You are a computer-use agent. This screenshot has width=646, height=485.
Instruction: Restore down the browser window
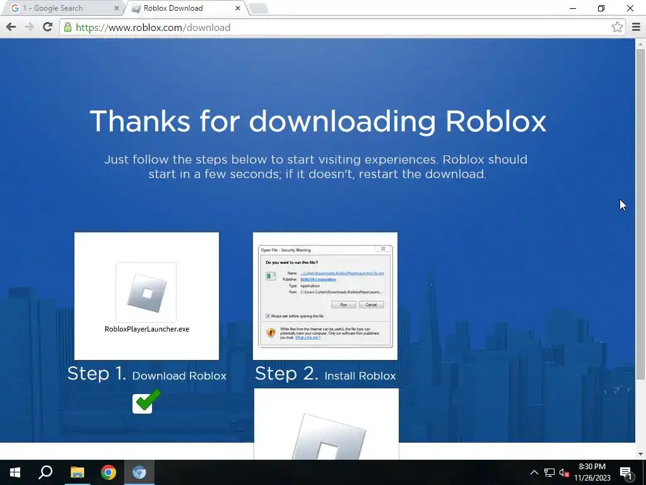coord(601,8)
